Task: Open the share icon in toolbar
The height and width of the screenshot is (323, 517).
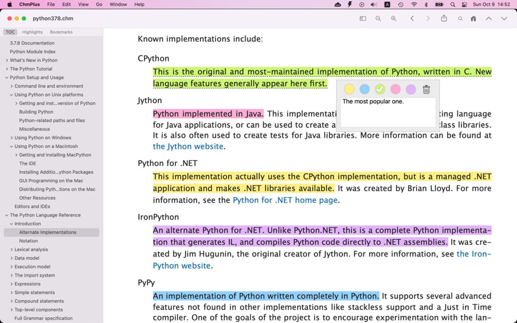Action: pyautogui.click(x=444, y=19)
